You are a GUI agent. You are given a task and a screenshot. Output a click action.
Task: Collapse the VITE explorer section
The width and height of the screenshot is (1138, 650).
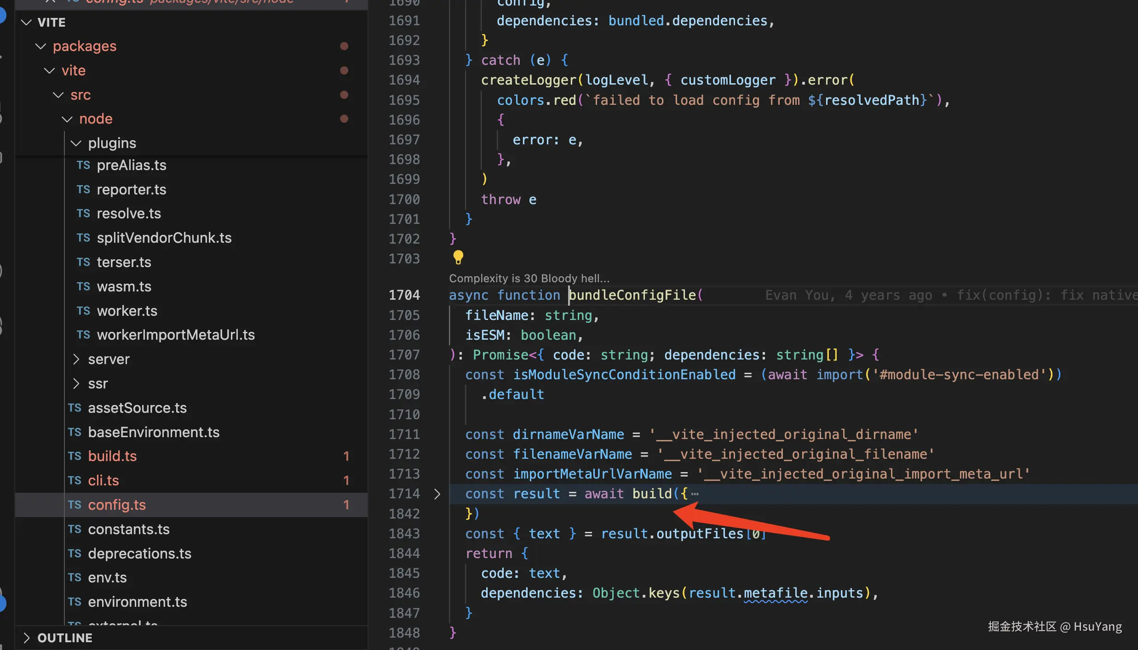pos(27,22)
